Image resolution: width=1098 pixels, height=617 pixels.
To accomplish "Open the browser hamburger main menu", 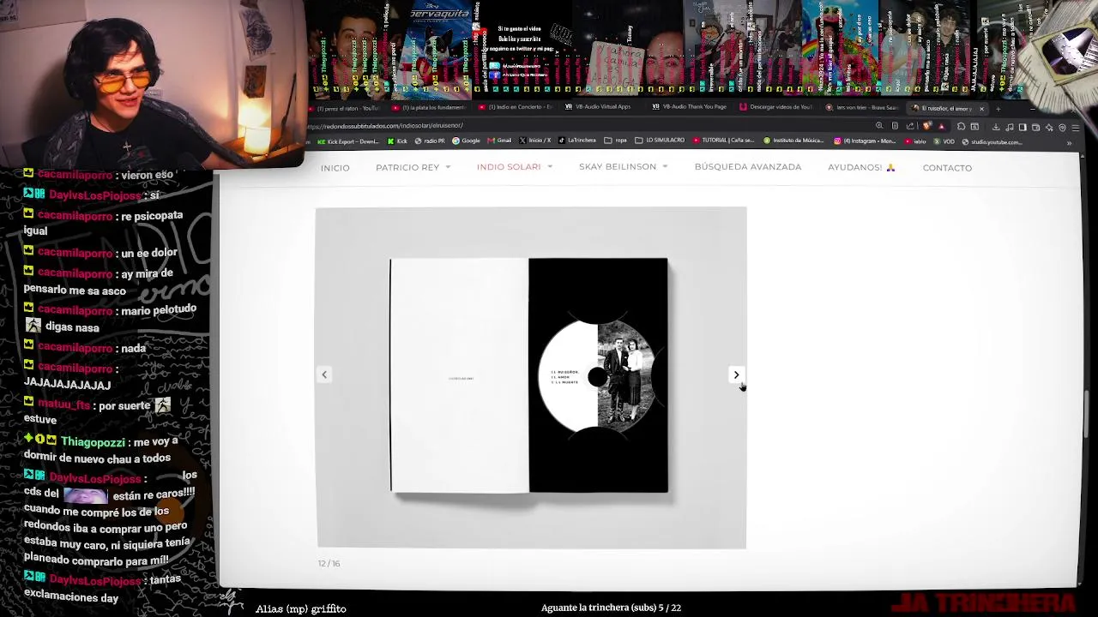I will tap(1075, 127).
